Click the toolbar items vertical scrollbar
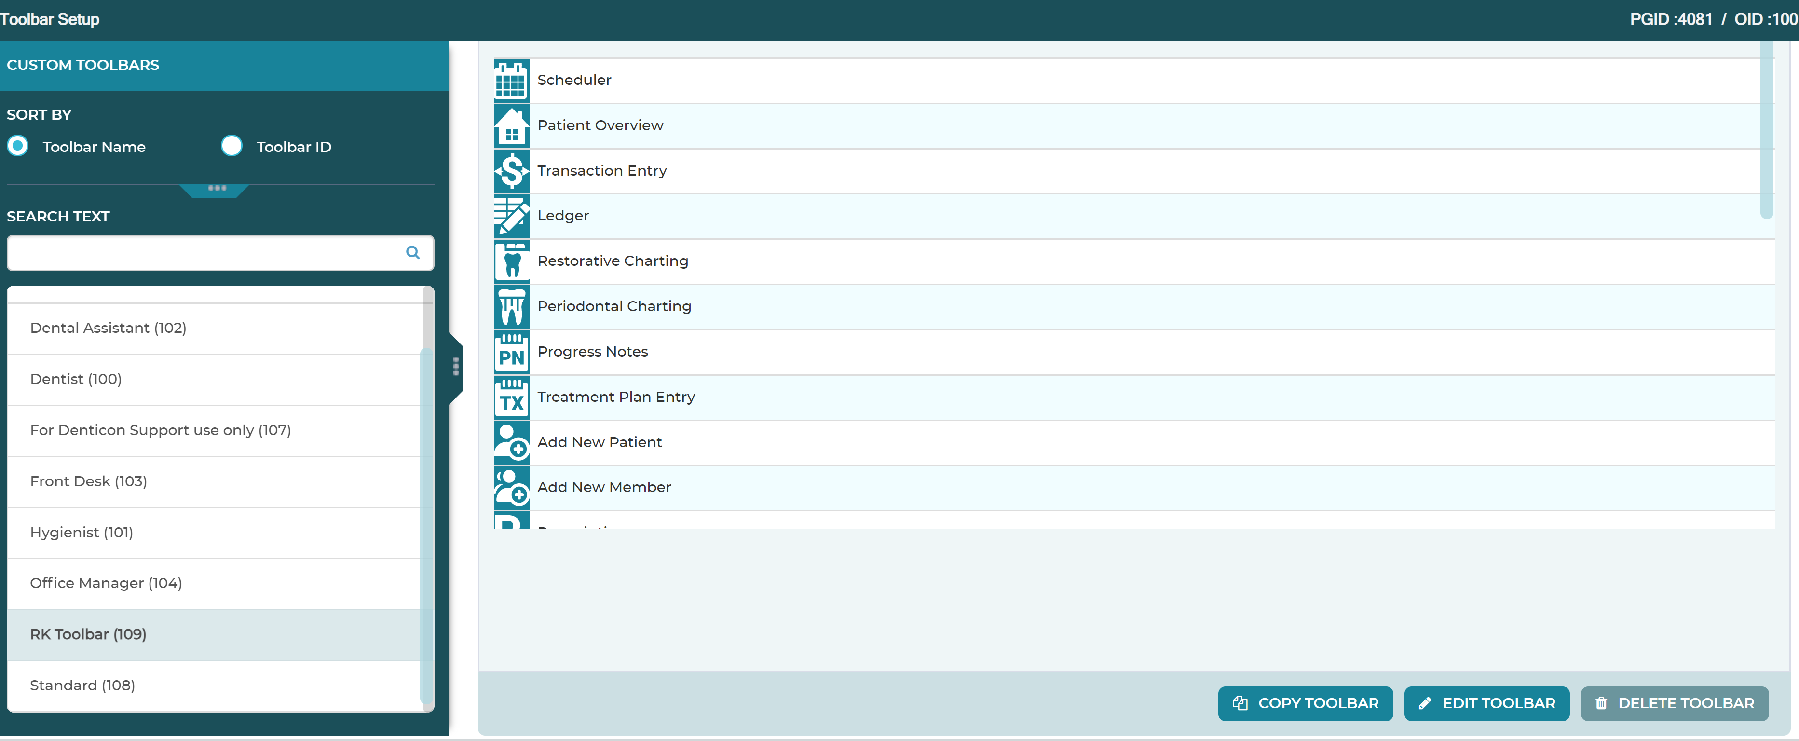 [1767, 130]
